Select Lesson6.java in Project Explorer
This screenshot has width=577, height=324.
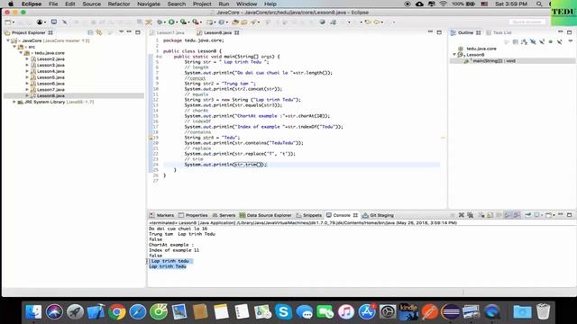(50, 84)
